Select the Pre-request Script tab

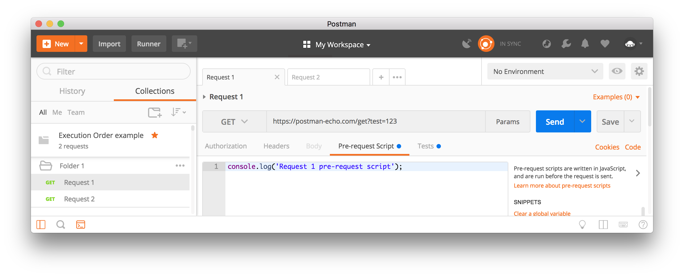(x=370, y=146)
